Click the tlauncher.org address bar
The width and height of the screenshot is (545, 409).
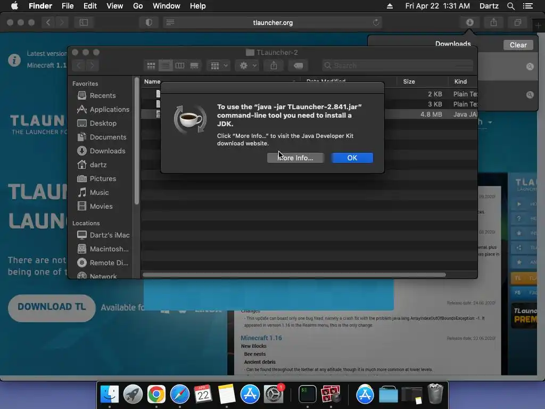pyautogui.click(x=273, y=22)
